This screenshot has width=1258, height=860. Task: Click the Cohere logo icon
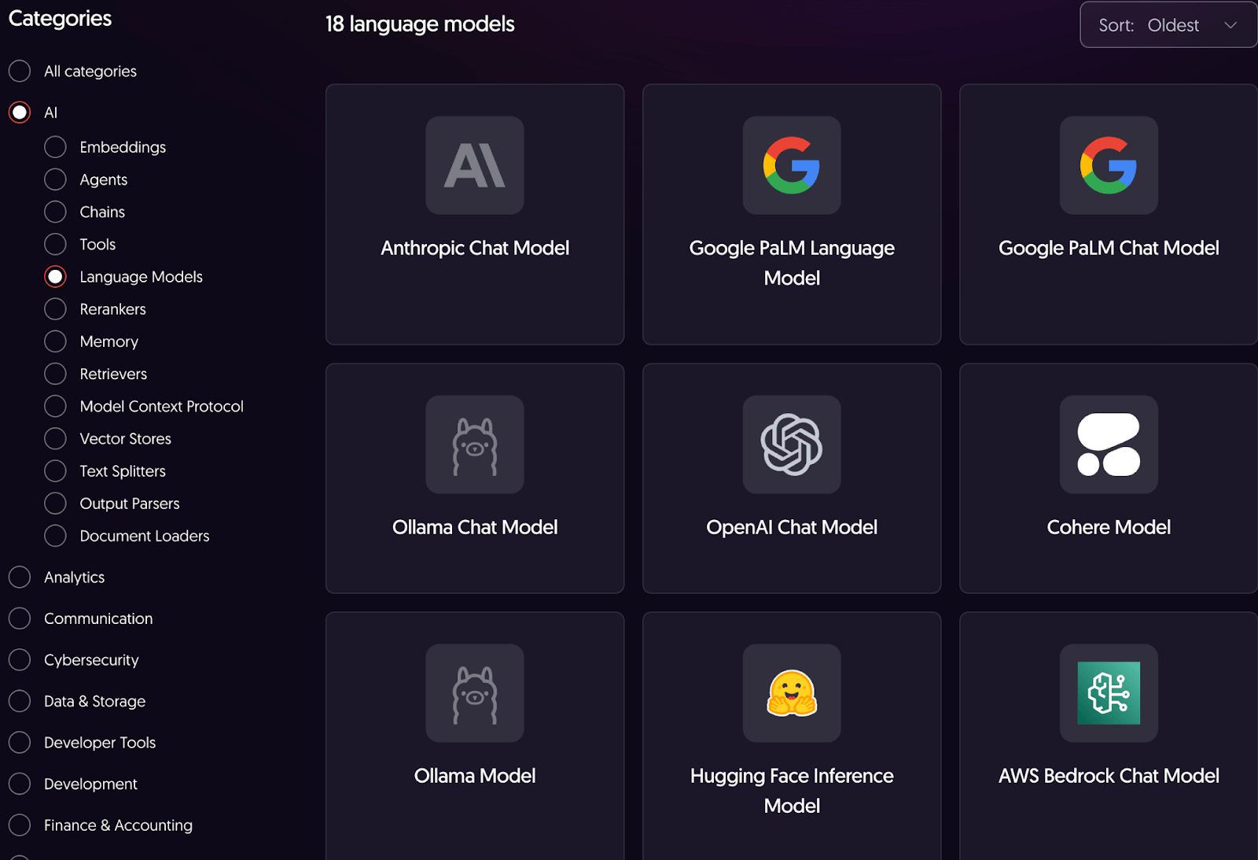pos(1108,445)
